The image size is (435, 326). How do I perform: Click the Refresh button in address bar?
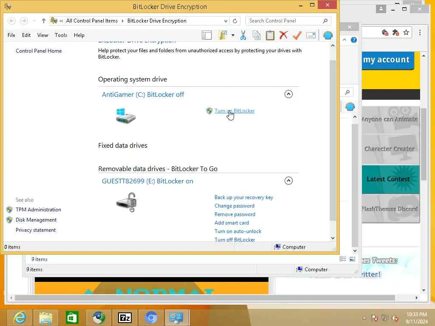[235, 21]
